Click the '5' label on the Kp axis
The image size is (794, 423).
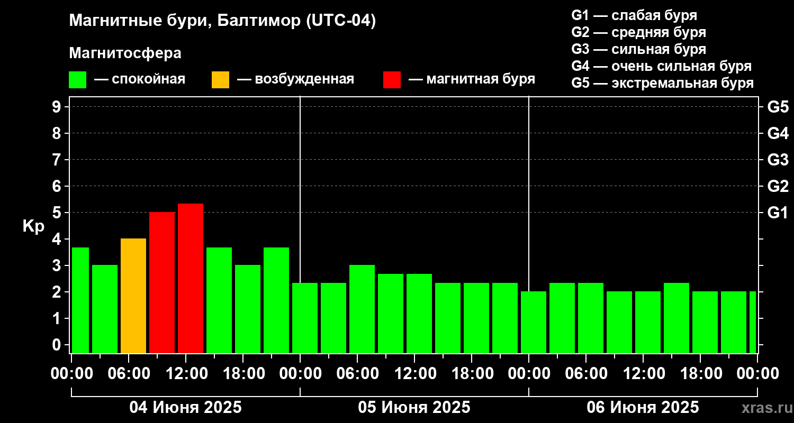click(x=58, y=213)
